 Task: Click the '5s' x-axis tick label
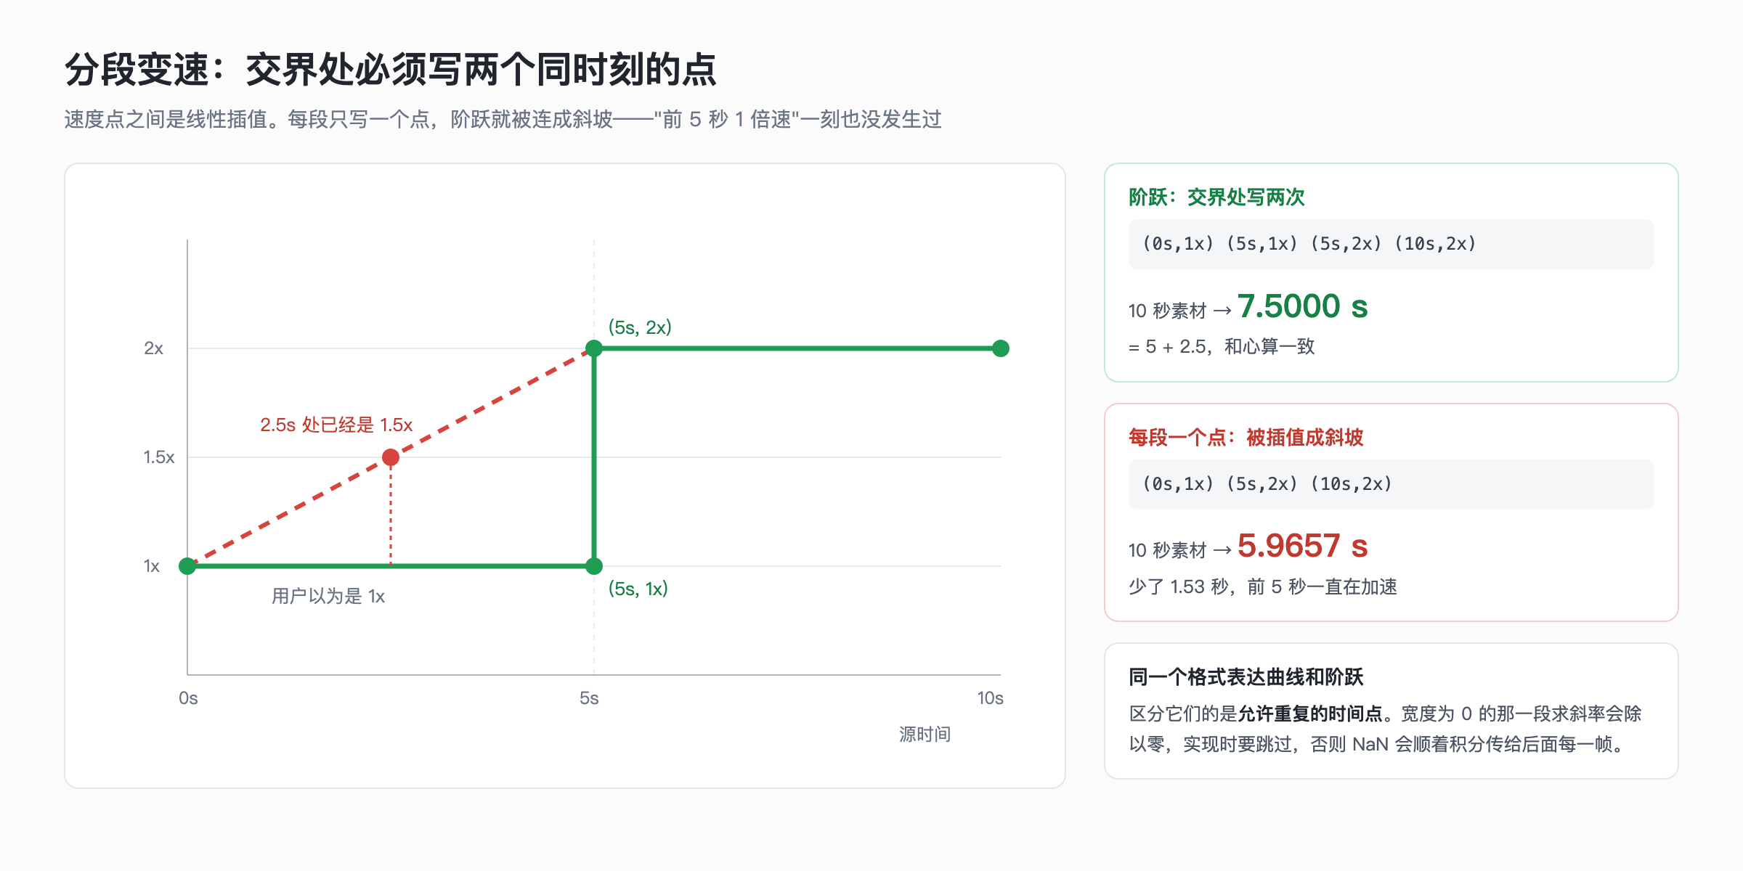[589, 698]
